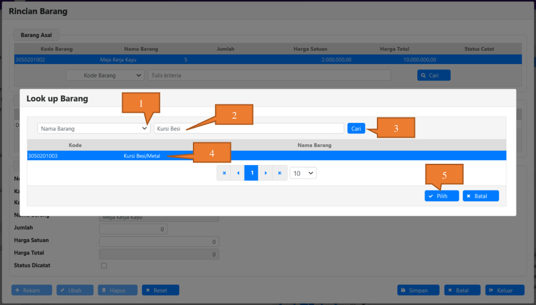Go to first page in pagination
This screenshot has width=536, height=305.
coord(224,173)
